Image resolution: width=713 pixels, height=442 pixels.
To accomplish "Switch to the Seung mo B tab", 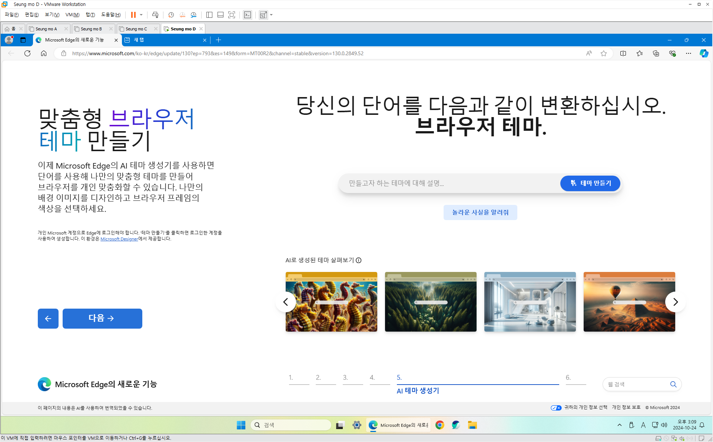I will (91, 29).
